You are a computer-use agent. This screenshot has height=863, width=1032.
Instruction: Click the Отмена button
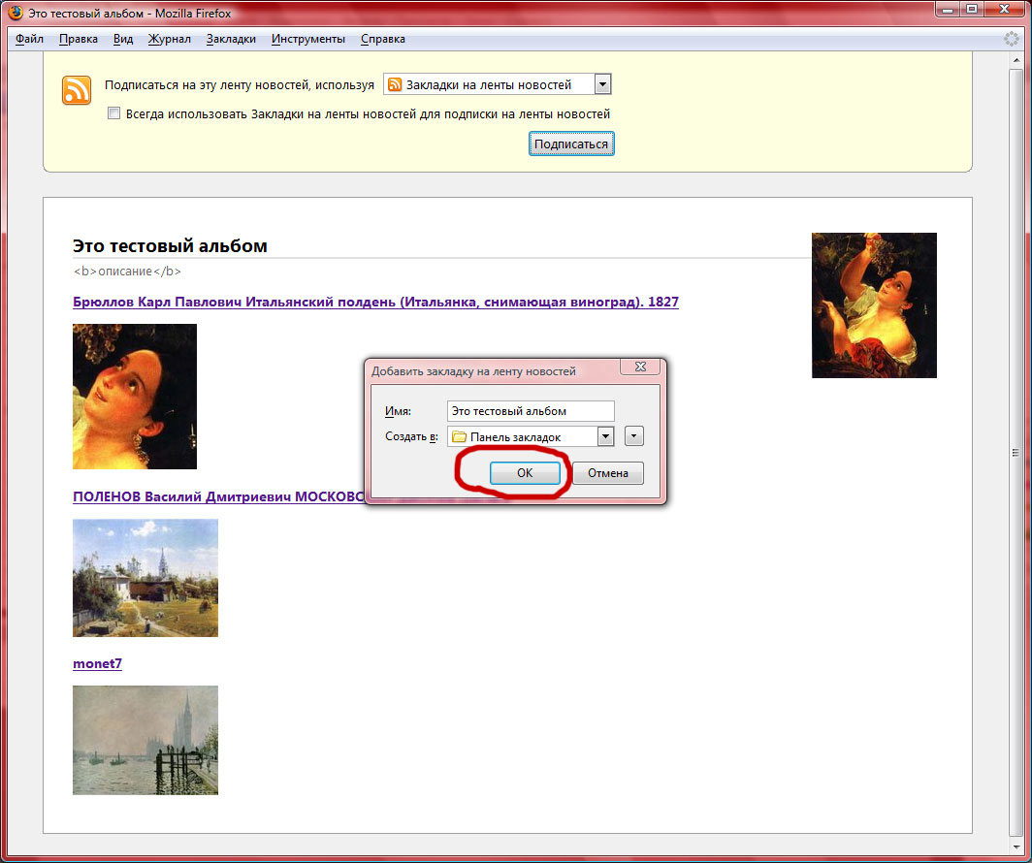point(607,473)
